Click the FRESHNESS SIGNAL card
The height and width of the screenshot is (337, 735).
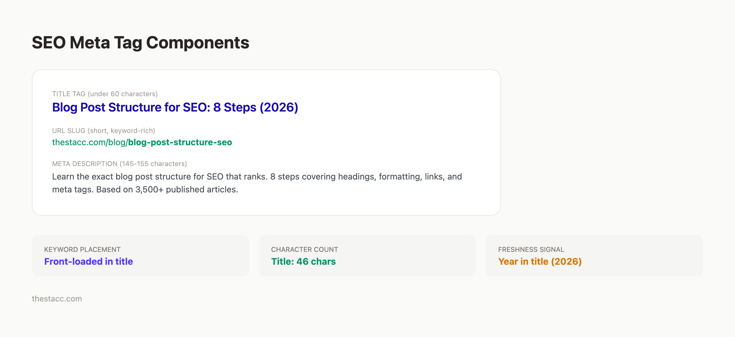[x=594, y=256]
